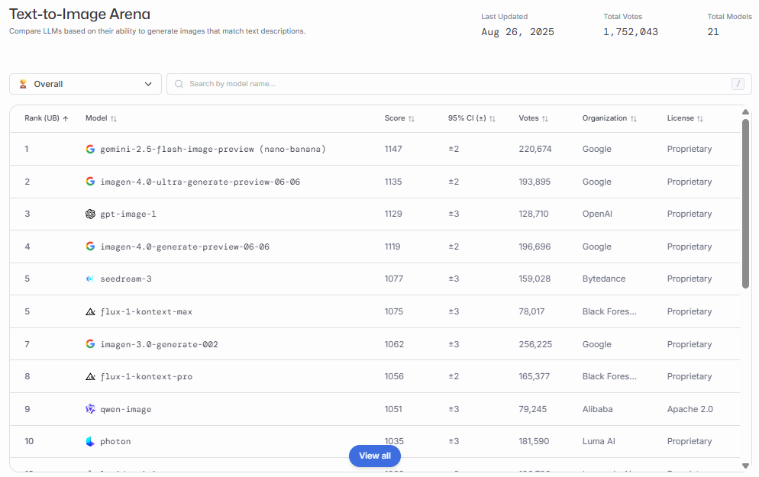The height and width of the screenshot is (477, 759).
Task: Select Luma AI organization cell
Action: click(599, 441)
